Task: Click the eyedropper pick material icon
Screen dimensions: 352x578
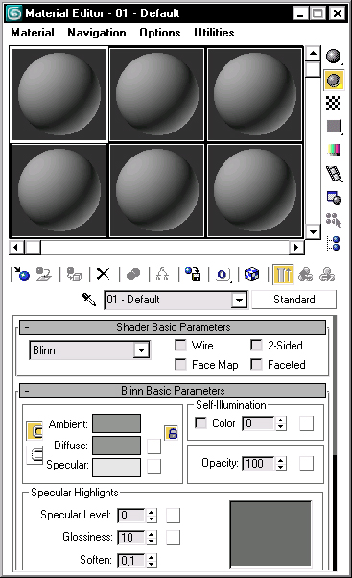Action: pos(89,300)
